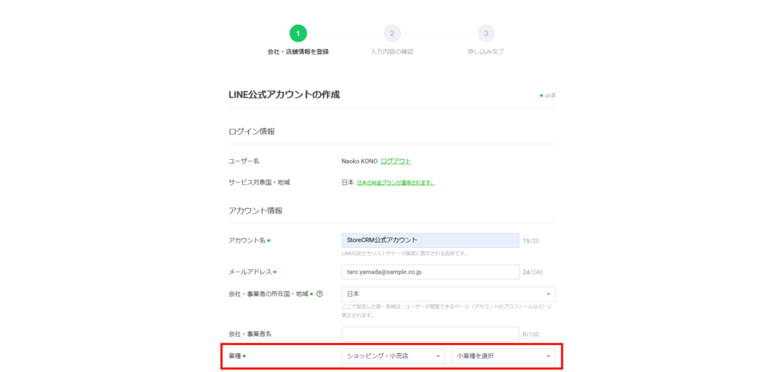Select the 申し込み完了 step label
The image size is (784, 372).
coord(485,52)
